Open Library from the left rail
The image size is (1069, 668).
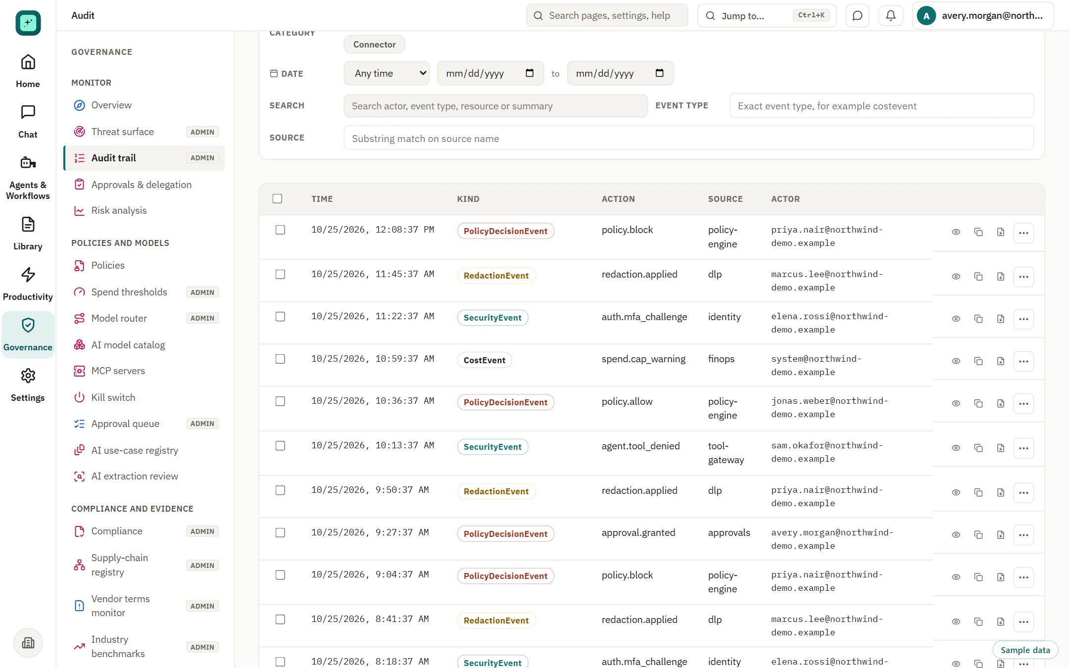tap(28, 233)
